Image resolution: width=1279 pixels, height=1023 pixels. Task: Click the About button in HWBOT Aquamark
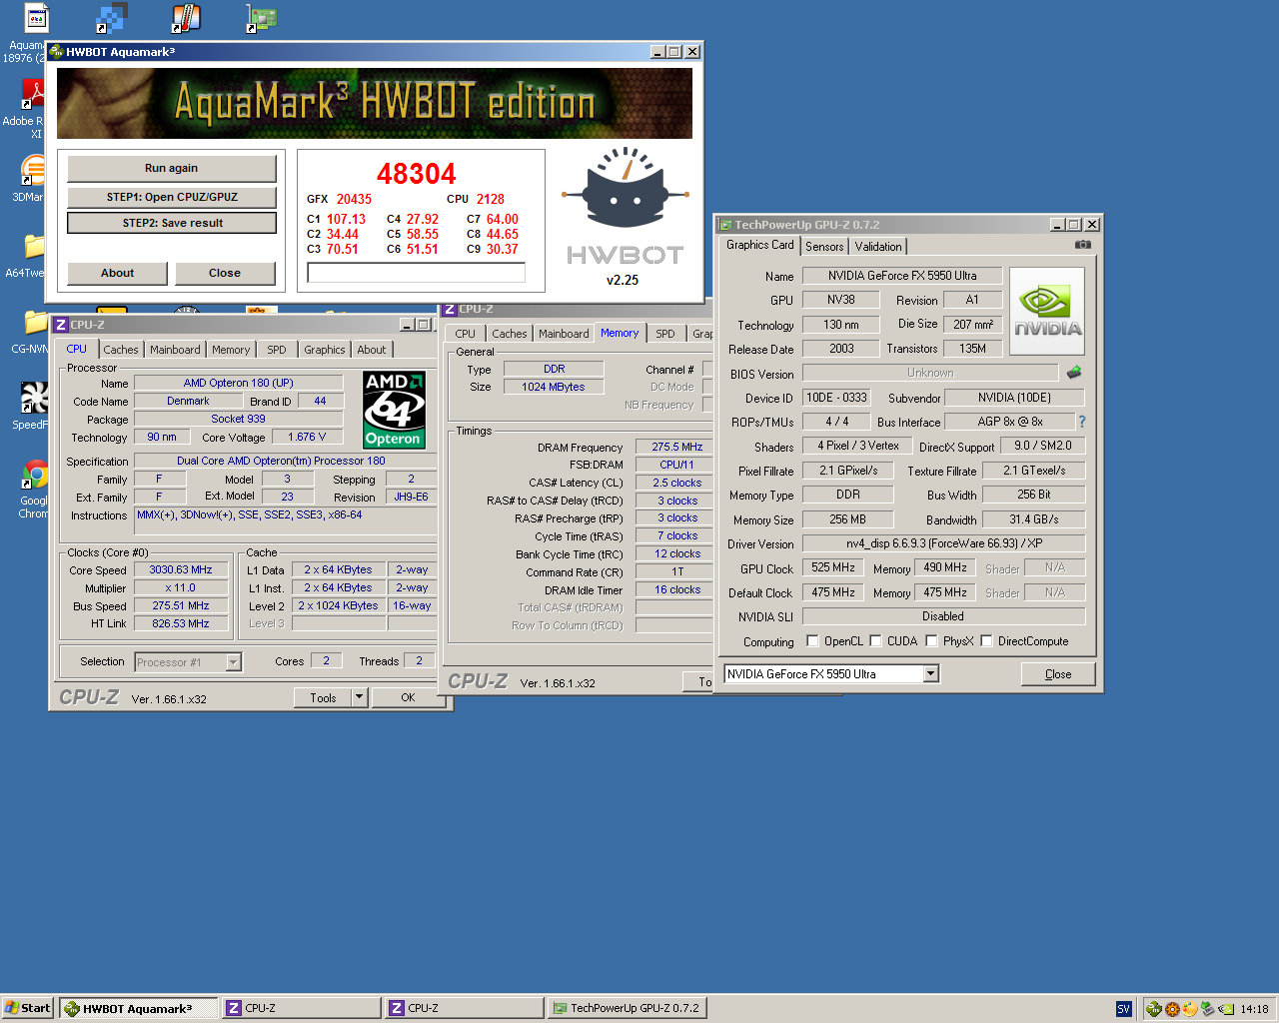tap(117, 273)
